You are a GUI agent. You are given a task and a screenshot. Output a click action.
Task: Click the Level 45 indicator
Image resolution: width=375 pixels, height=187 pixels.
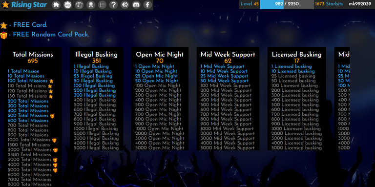(x=250, y=4)
